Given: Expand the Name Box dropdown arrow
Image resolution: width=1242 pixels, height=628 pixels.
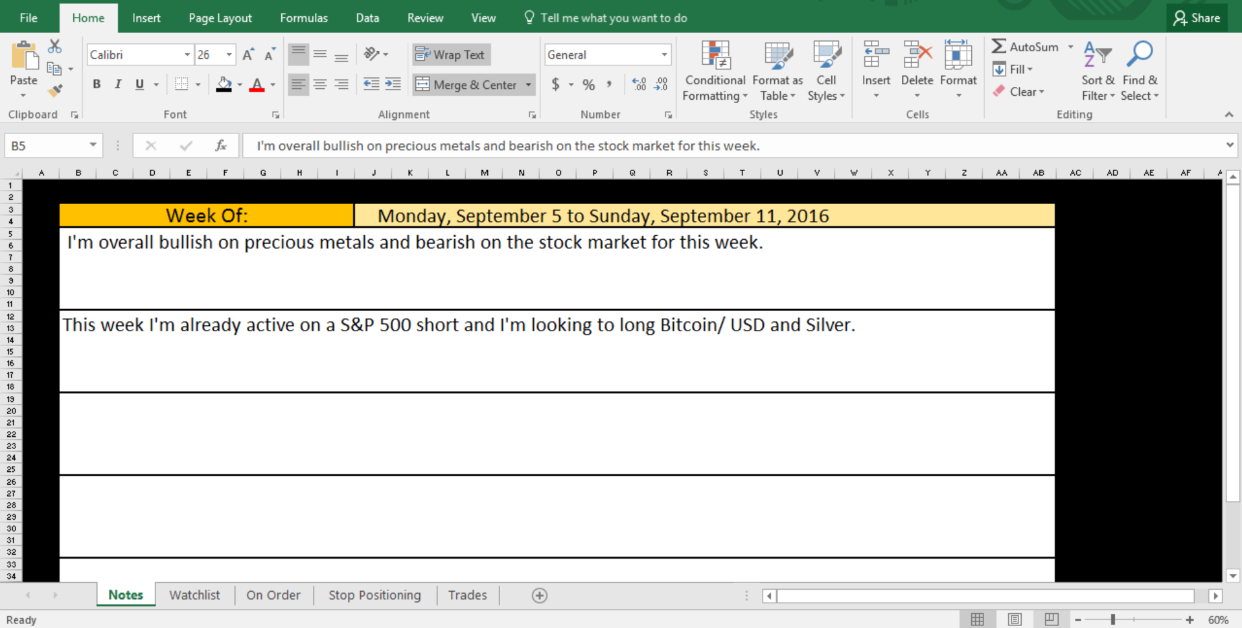Looking at the screenshot, I should [x=93, y=145].
